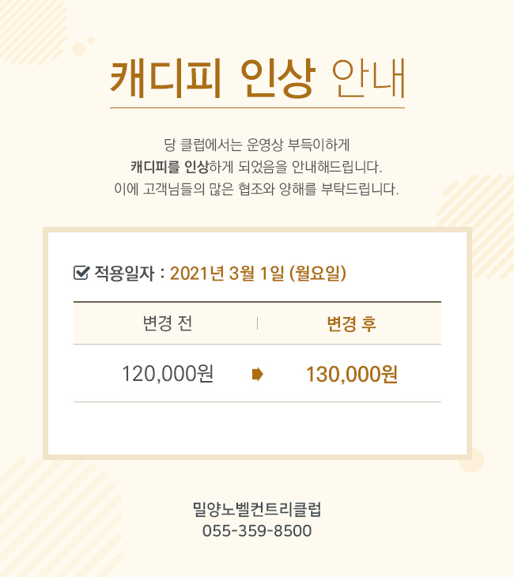Image resolution: width=514 pixels, height=577 pixels.
Task: Click the new price 130,000원
Action: click(352, 374)
